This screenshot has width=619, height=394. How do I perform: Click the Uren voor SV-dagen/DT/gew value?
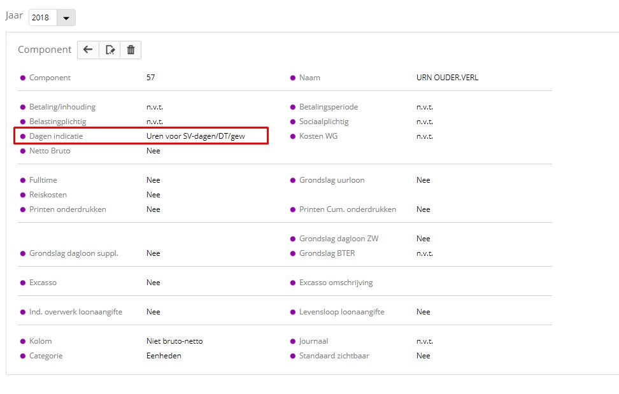[x=196, y=136]
